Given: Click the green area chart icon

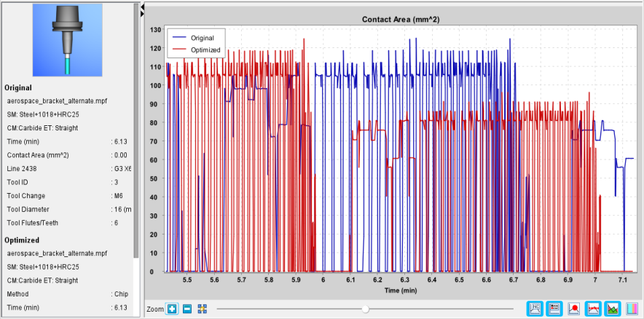Looking at the screenshot, I should click(613, 308).
